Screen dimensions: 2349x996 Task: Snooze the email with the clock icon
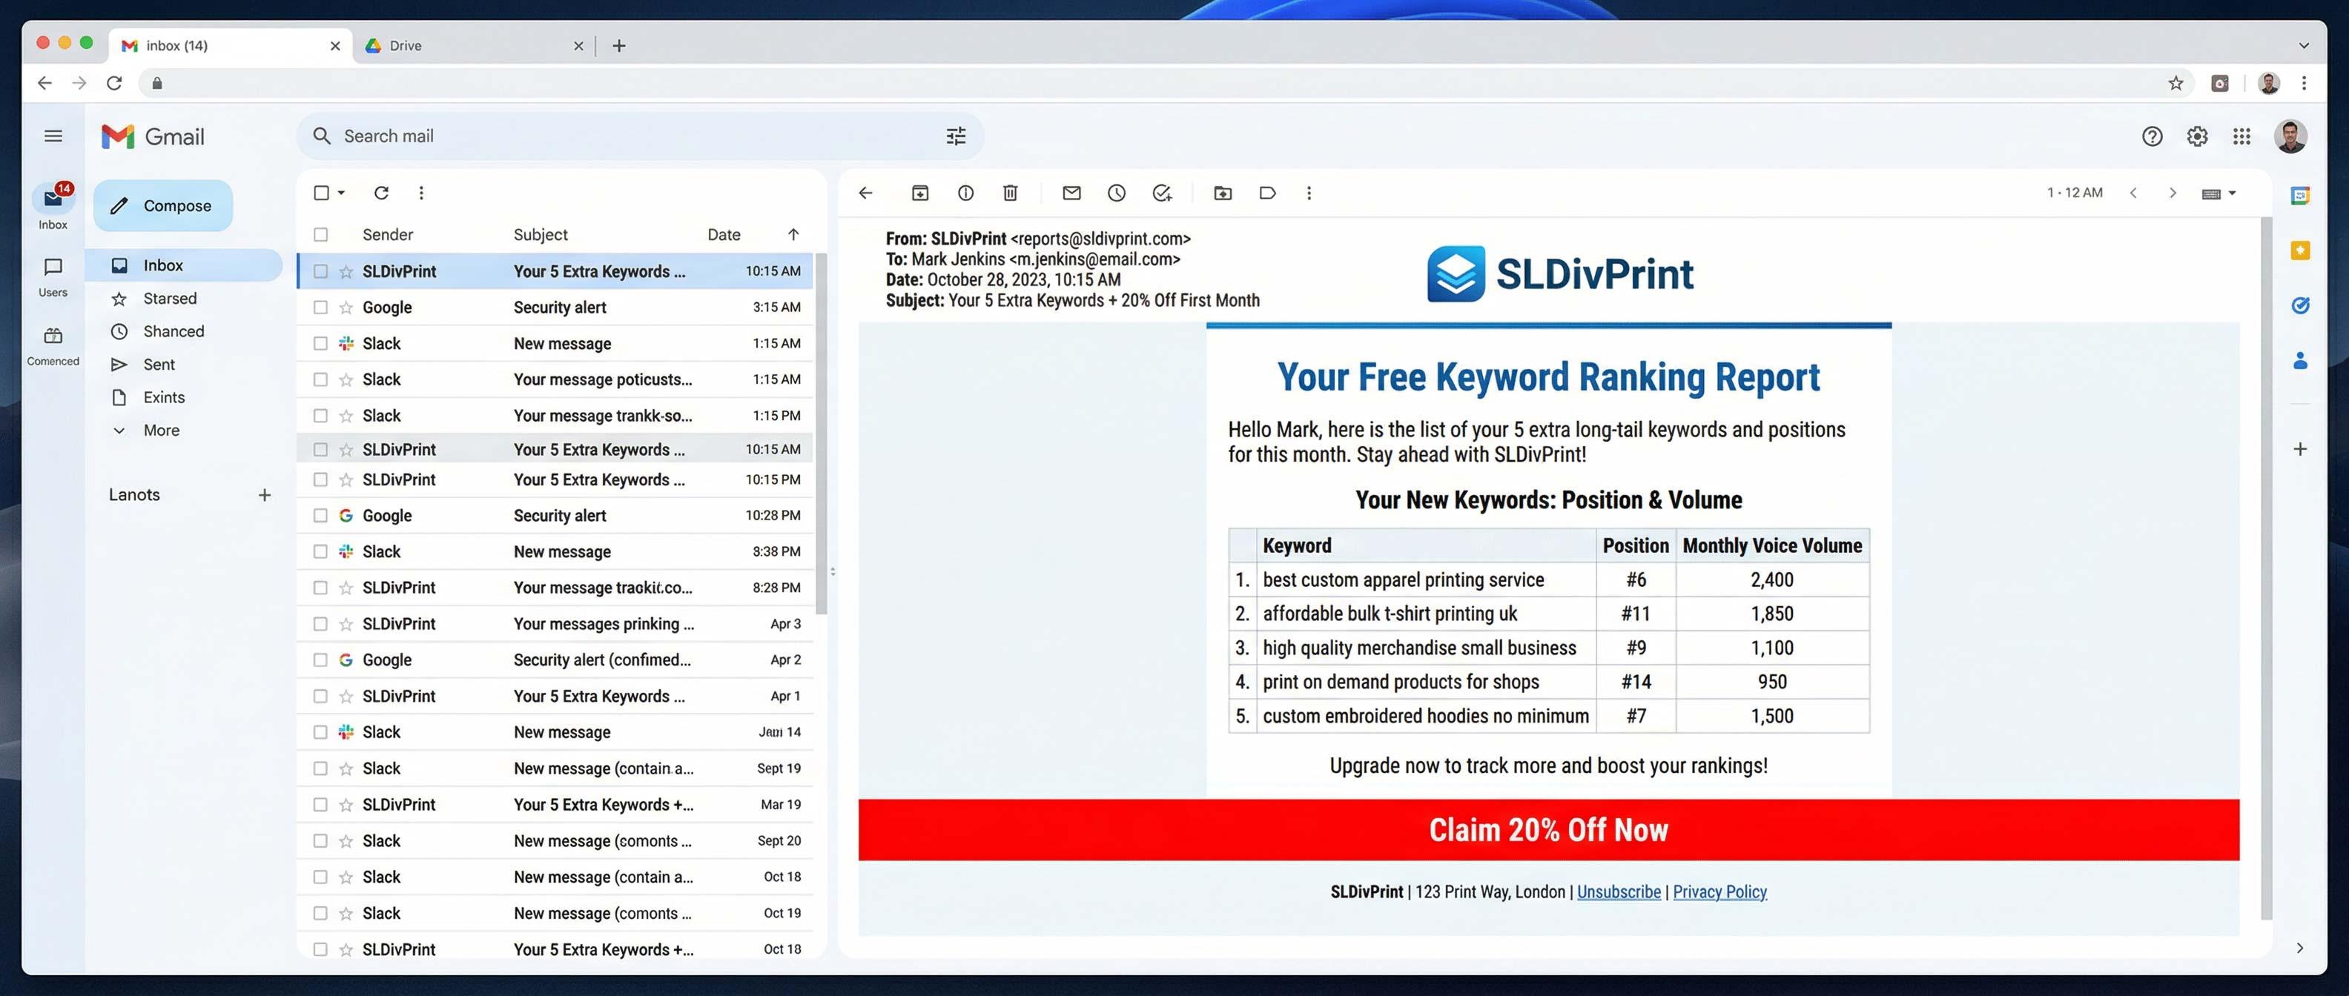coord(1117,193)
